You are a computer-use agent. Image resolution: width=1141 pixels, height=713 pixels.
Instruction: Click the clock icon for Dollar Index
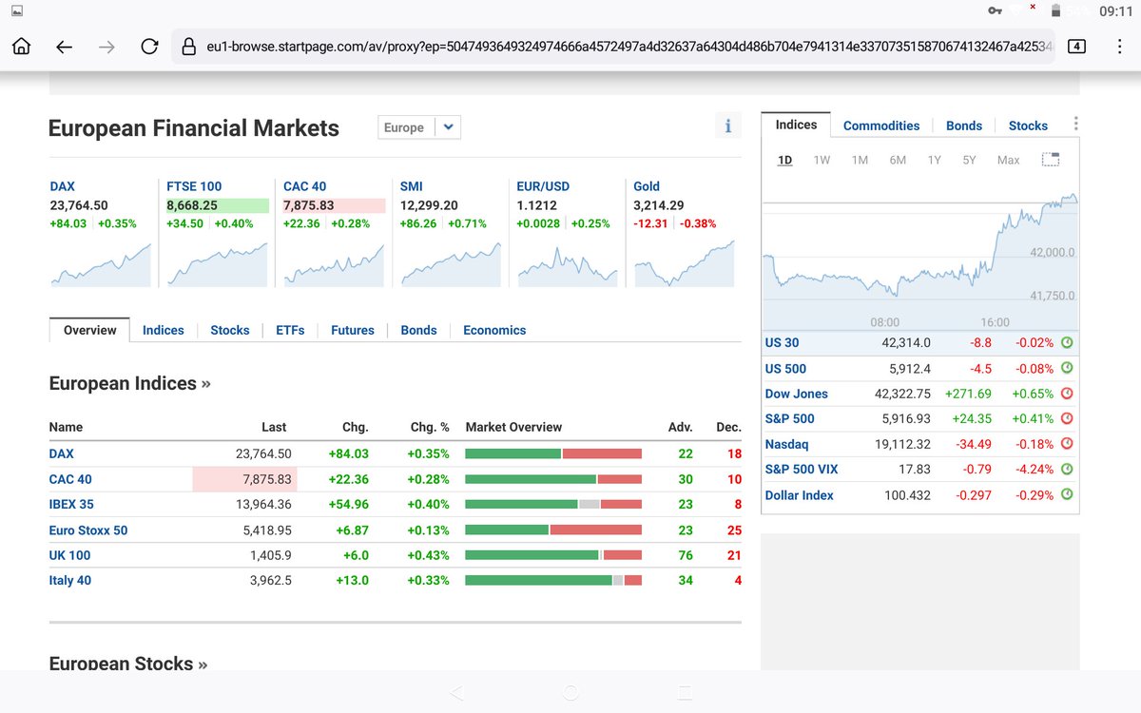pos(1066,494)
